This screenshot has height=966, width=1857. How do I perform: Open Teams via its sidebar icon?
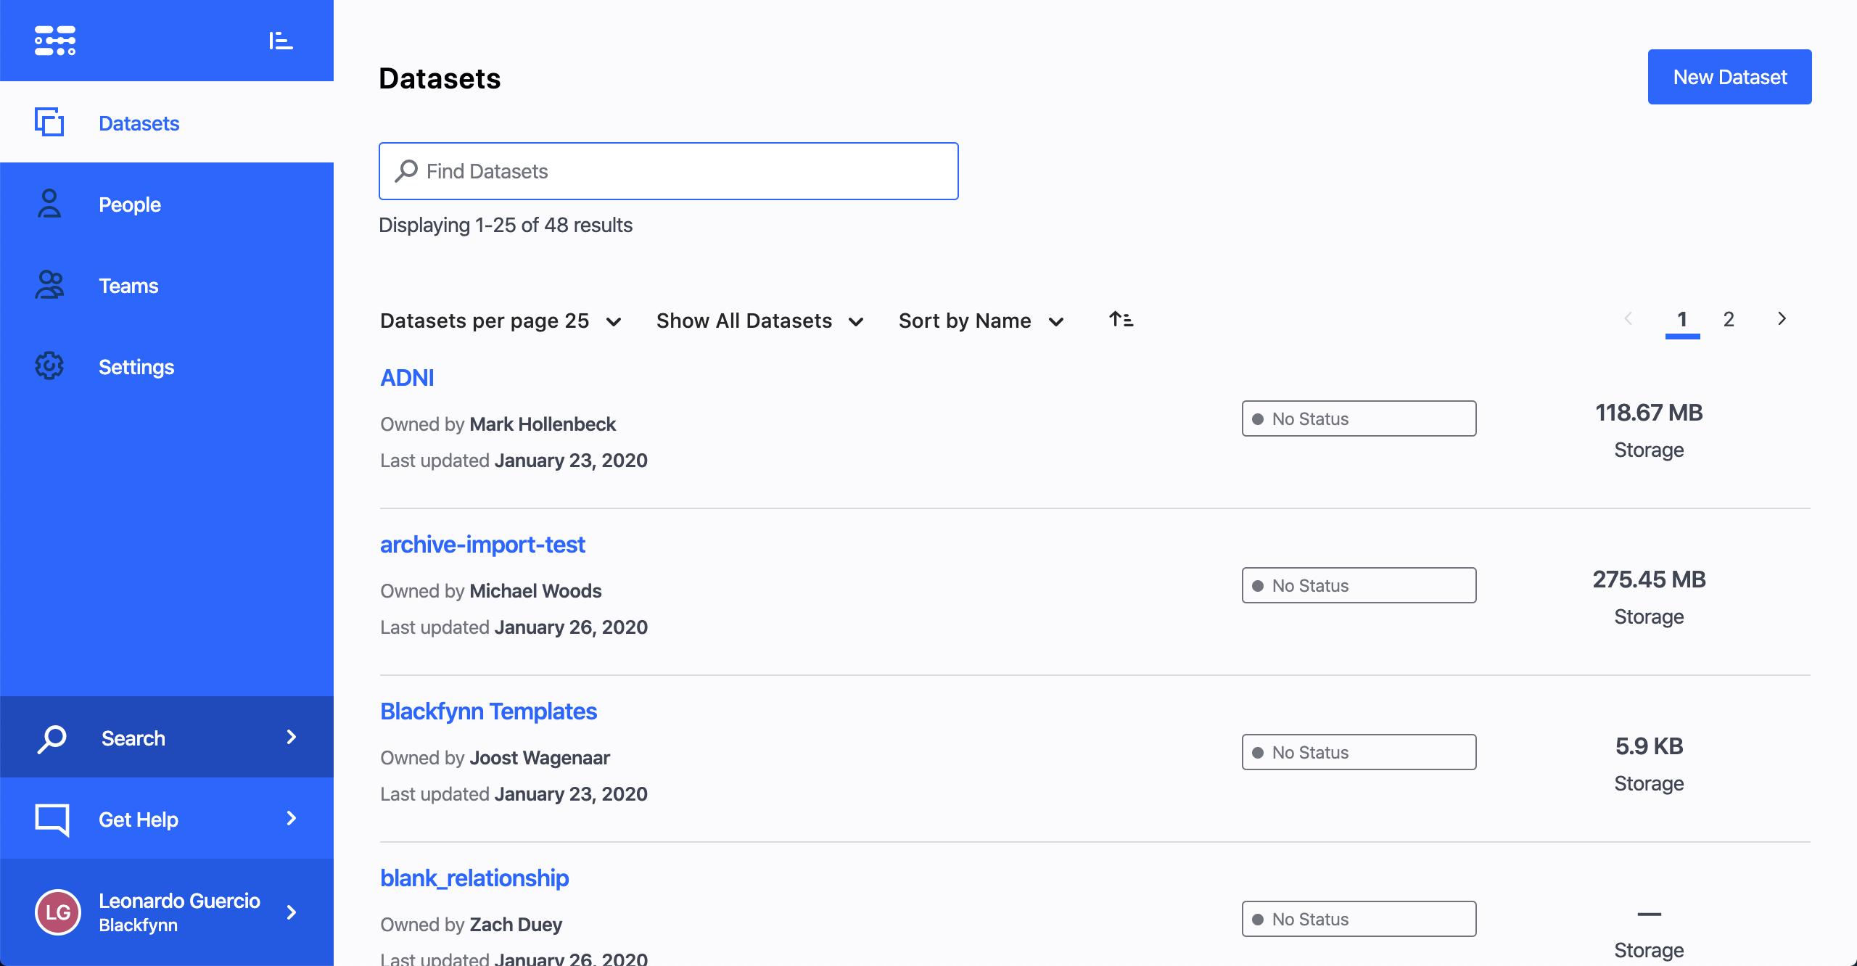[x=49, y=285]
